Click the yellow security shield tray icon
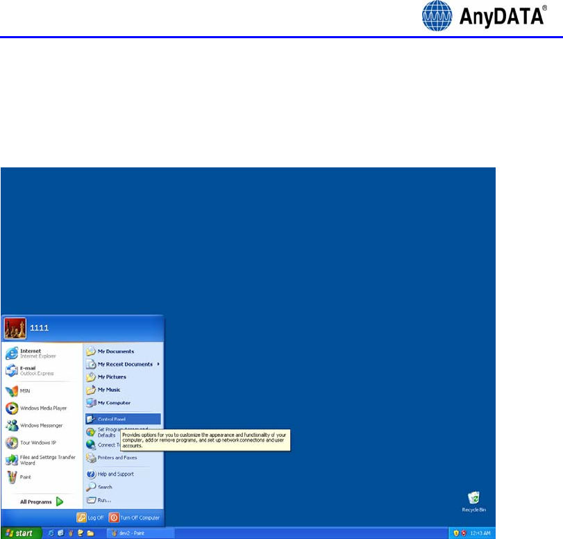The height and width of the screenshot is (539, 563). pos(456,533)
